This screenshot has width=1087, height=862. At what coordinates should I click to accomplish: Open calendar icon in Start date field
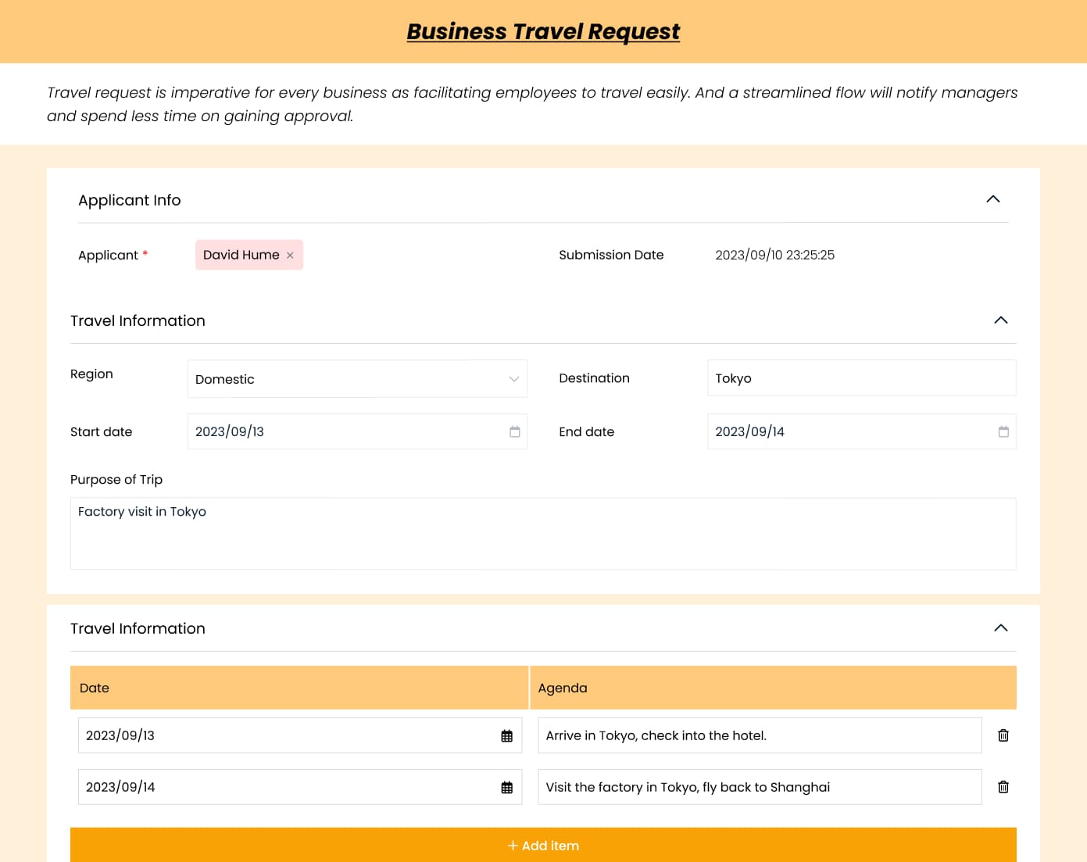pyautogui.click(x=514, y=431)
